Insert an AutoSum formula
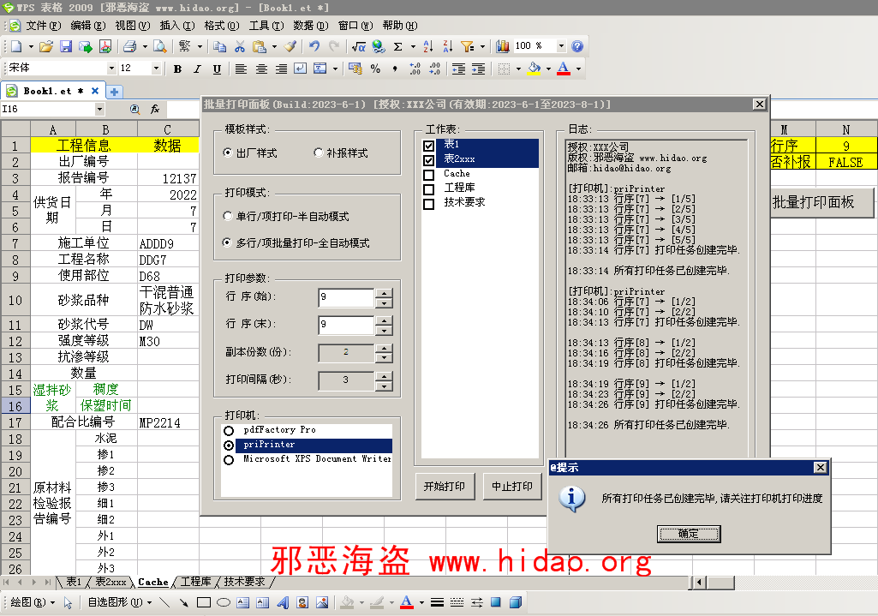This screenshot has width=878, height=616. click(397, 46)
